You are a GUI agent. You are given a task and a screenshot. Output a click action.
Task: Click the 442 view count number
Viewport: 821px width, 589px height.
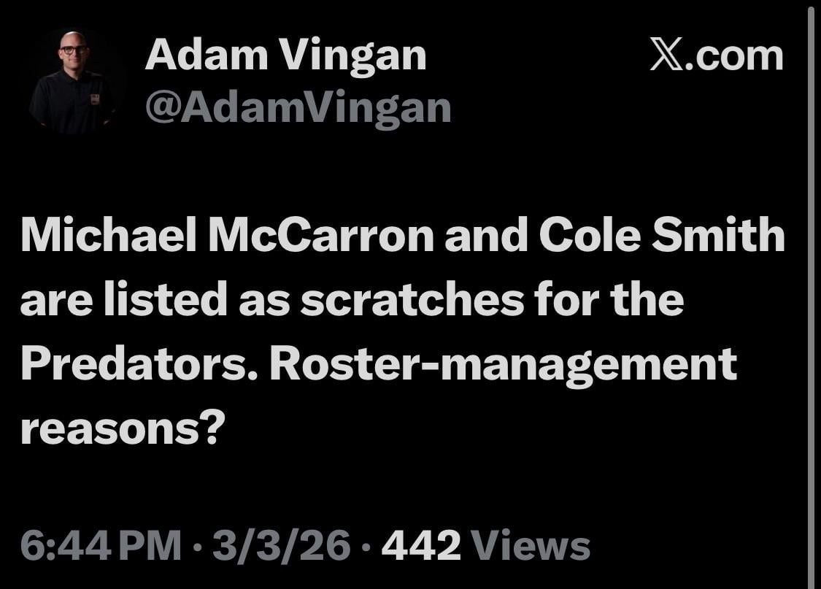(420, 545)
